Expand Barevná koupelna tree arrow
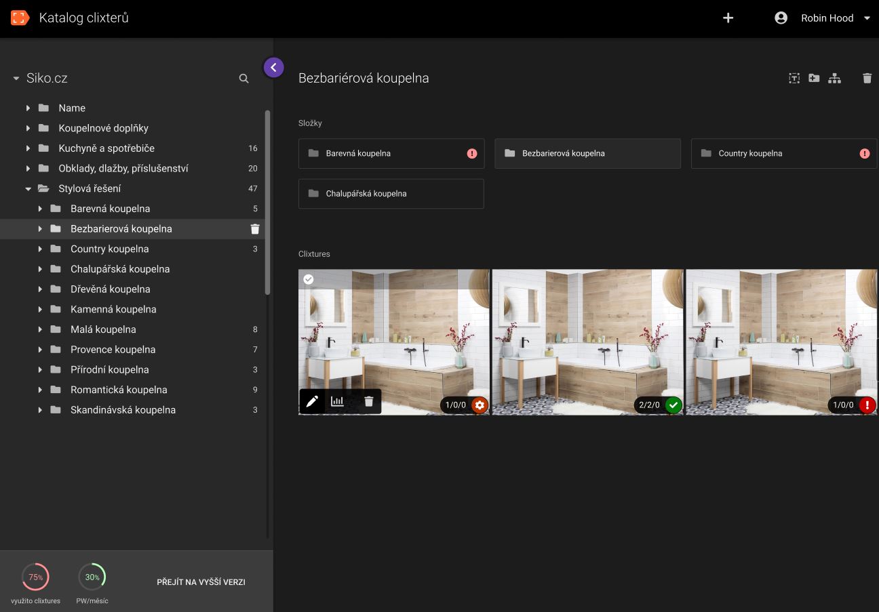This screenshot has width=879, height=612. [40, 209]
